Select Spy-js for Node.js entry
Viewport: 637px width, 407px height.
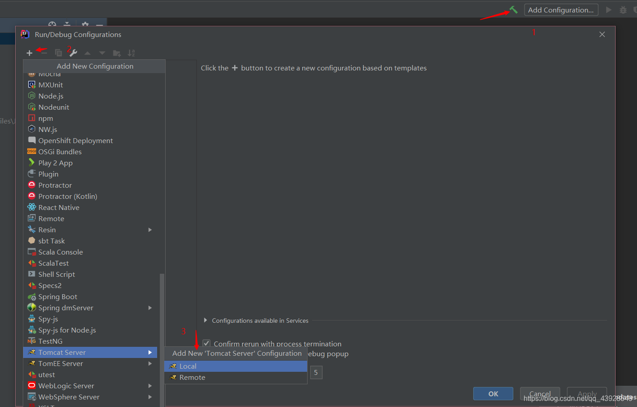coord(90,330)
